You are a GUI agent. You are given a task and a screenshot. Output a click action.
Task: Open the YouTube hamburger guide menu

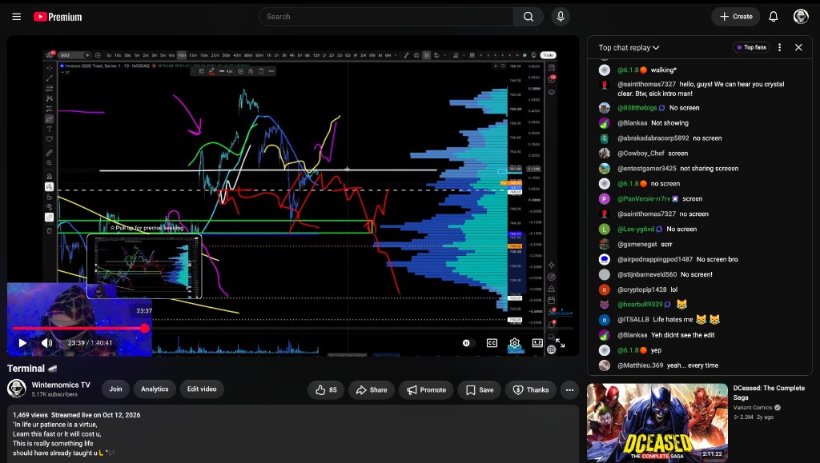click(17, 17)
